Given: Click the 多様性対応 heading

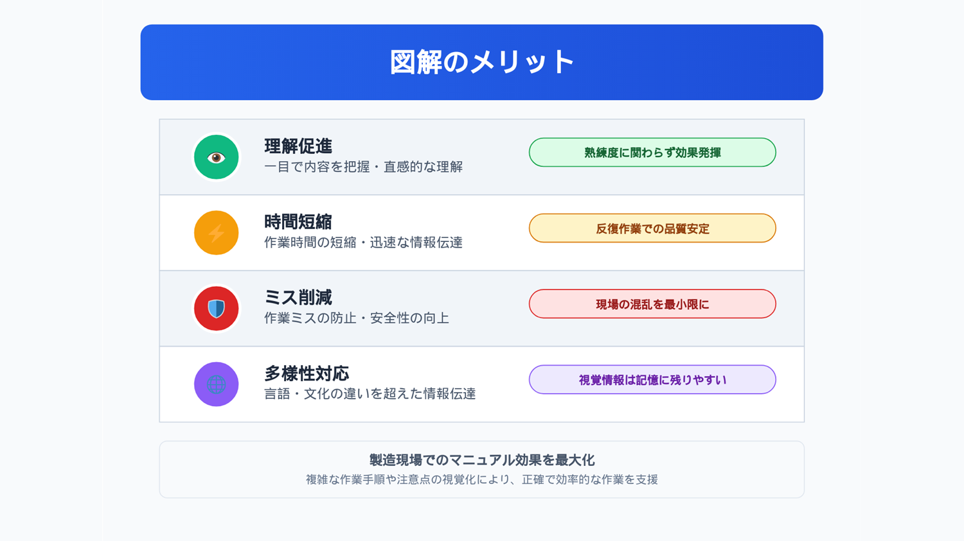Looking at the screenshot, I should click(307, 374).
